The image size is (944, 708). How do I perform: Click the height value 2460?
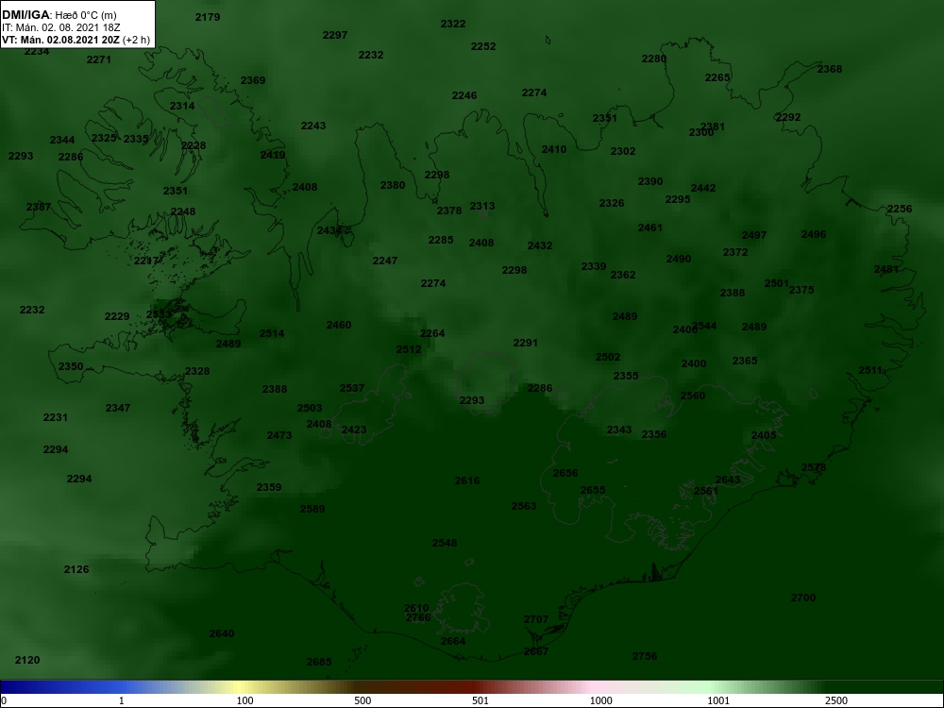point(339,325)
